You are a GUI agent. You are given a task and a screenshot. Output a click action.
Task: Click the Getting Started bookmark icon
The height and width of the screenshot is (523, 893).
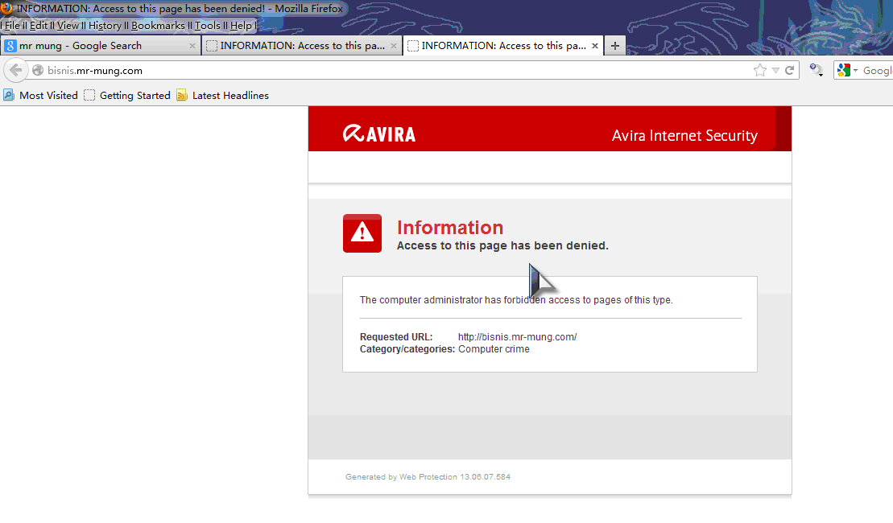88,95
